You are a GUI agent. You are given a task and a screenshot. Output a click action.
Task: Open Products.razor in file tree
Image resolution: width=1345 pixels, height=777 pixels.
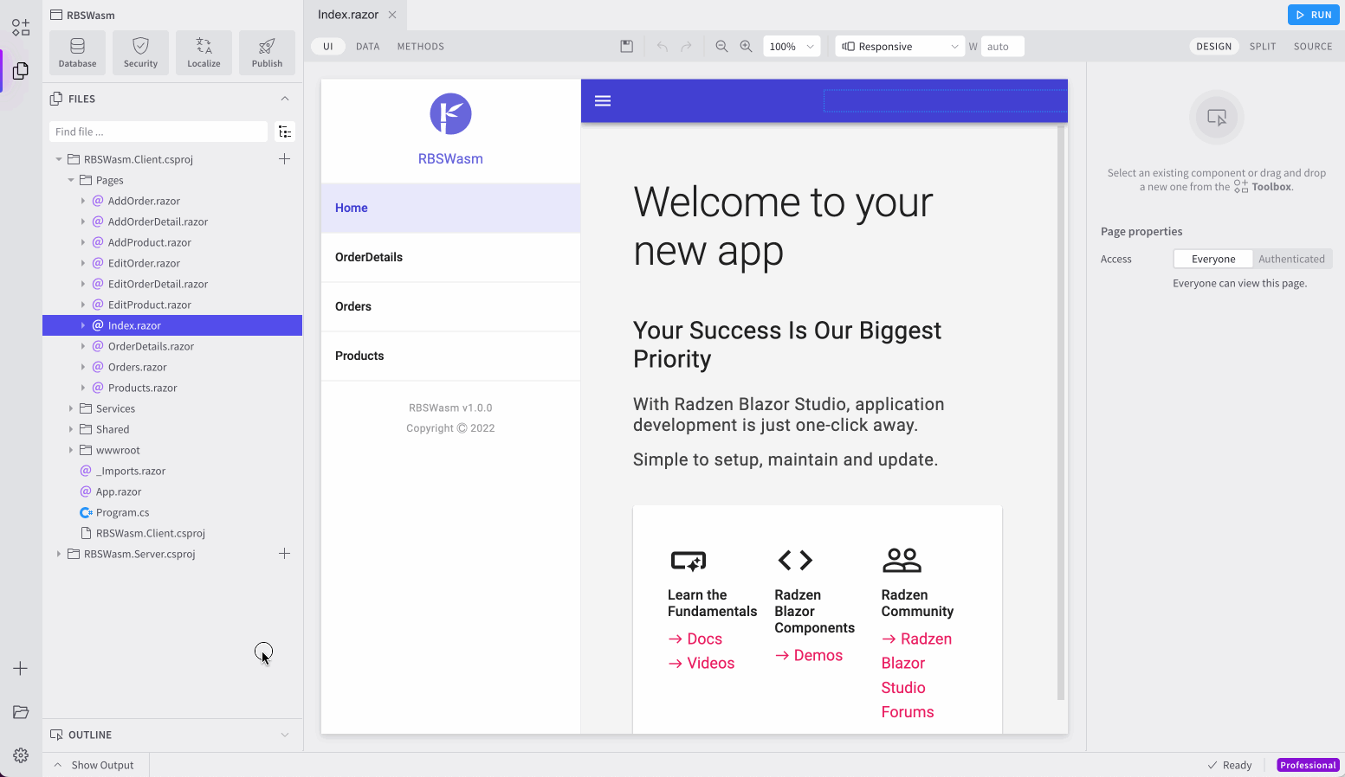[x=142, y=388]
